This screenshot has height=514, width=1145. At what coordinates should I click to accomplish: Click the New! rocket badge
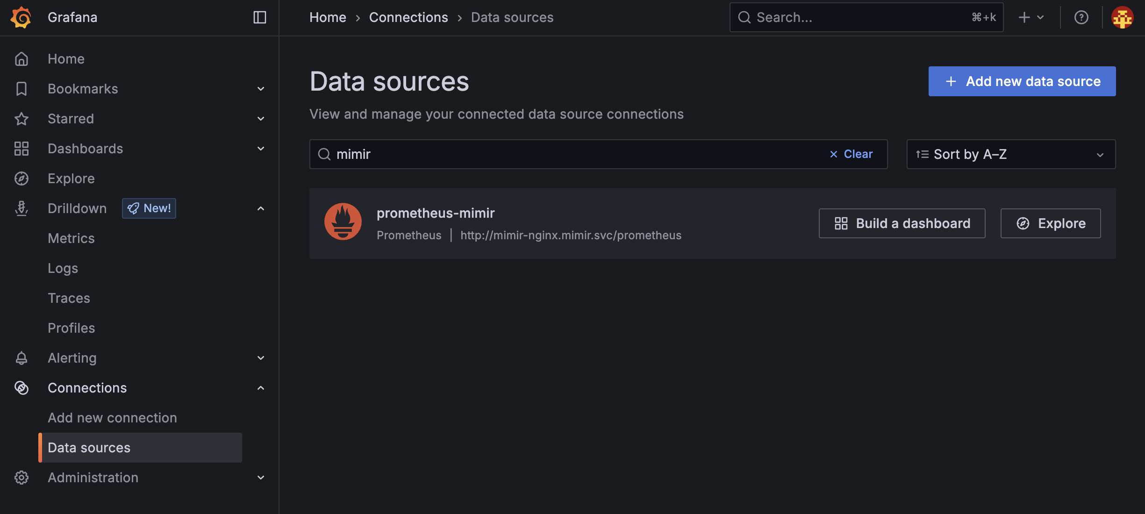pyautogui.click(x=149, y=208)
